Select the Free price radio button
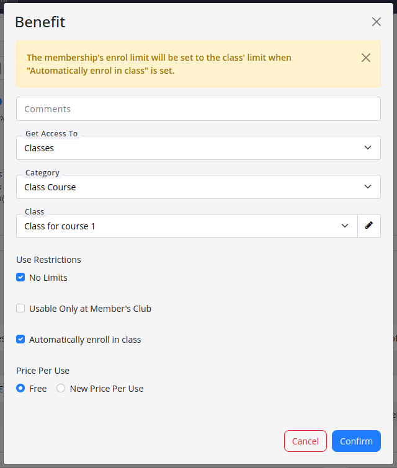397x468 pixels. 20,389
